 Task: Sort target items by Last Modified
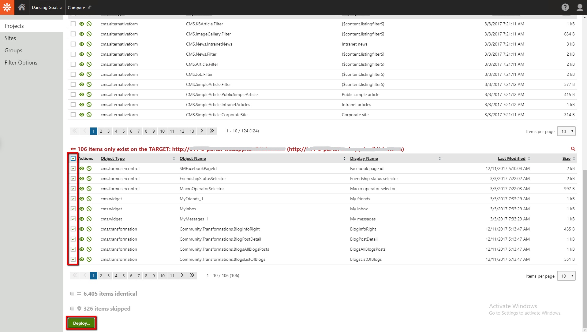(511, 158)
